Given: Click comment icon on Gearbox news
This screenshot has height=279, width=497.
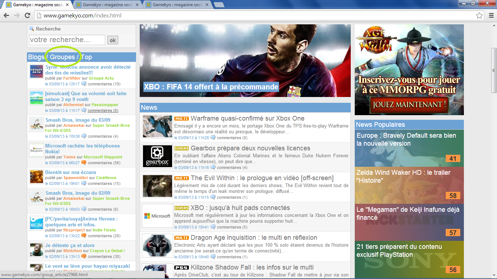Looking at the screenshot, I should click(x=213, y=167).
